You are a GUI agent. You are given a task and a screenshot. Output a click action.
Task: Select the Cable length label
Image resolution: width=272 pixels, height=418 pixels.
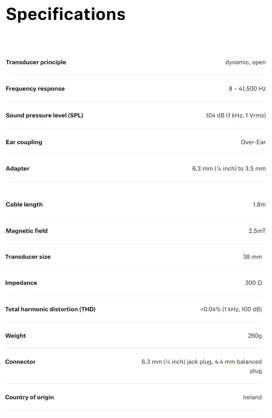(24, 205)
